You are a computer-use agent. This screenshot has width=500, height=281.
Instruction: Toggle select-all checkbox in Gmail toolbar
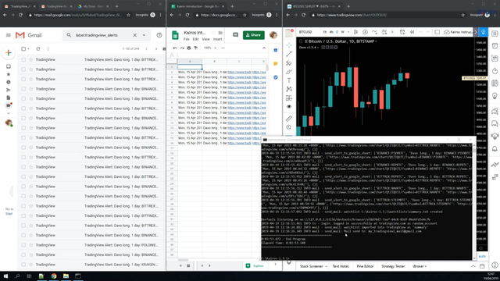coord(23,48)
